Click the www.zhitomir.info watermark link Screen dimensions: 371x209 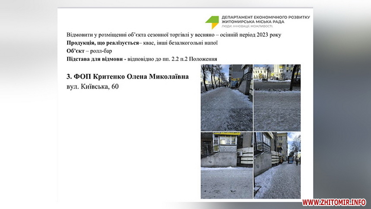coord(334,202)
